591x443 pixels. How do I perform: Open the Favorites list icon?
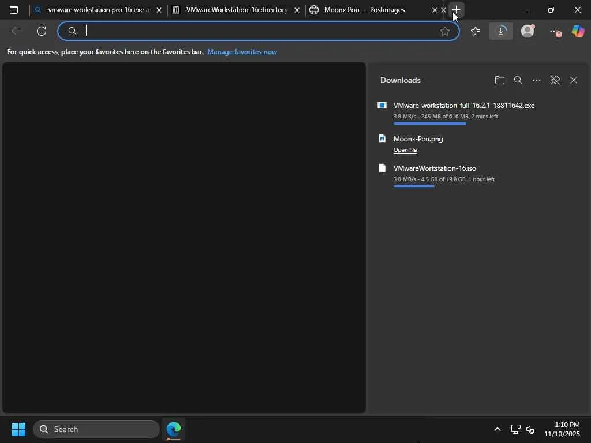tap(476, 31)
